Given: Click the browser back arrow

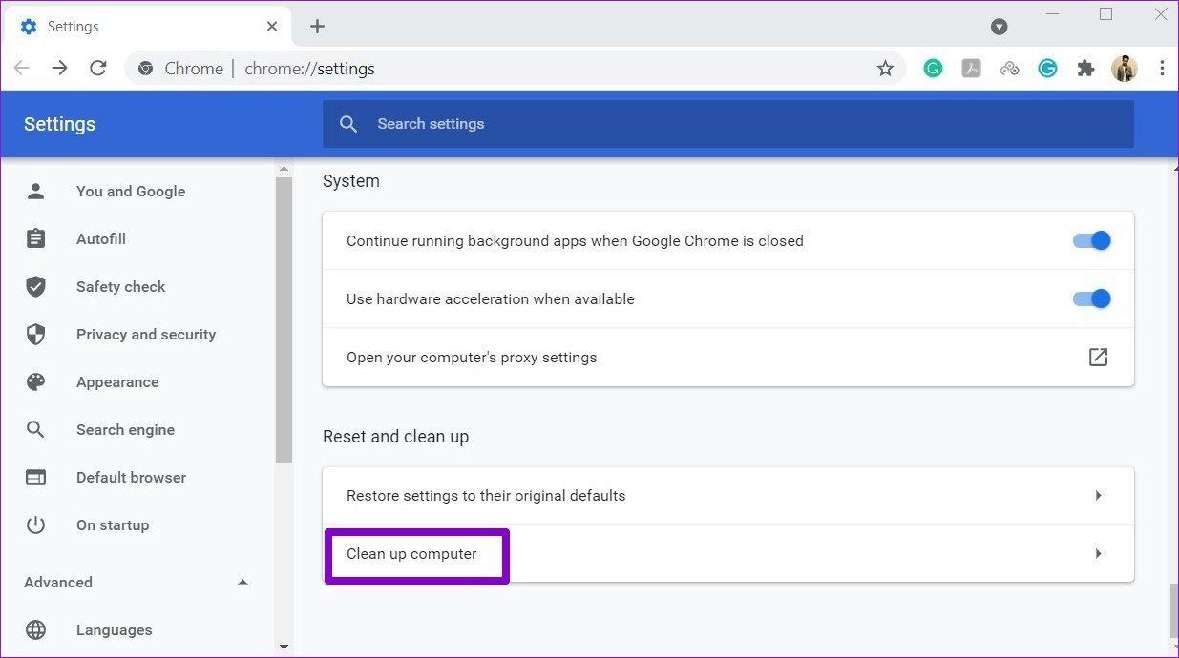Looking at the screenshot, I should tap(21, 68).
